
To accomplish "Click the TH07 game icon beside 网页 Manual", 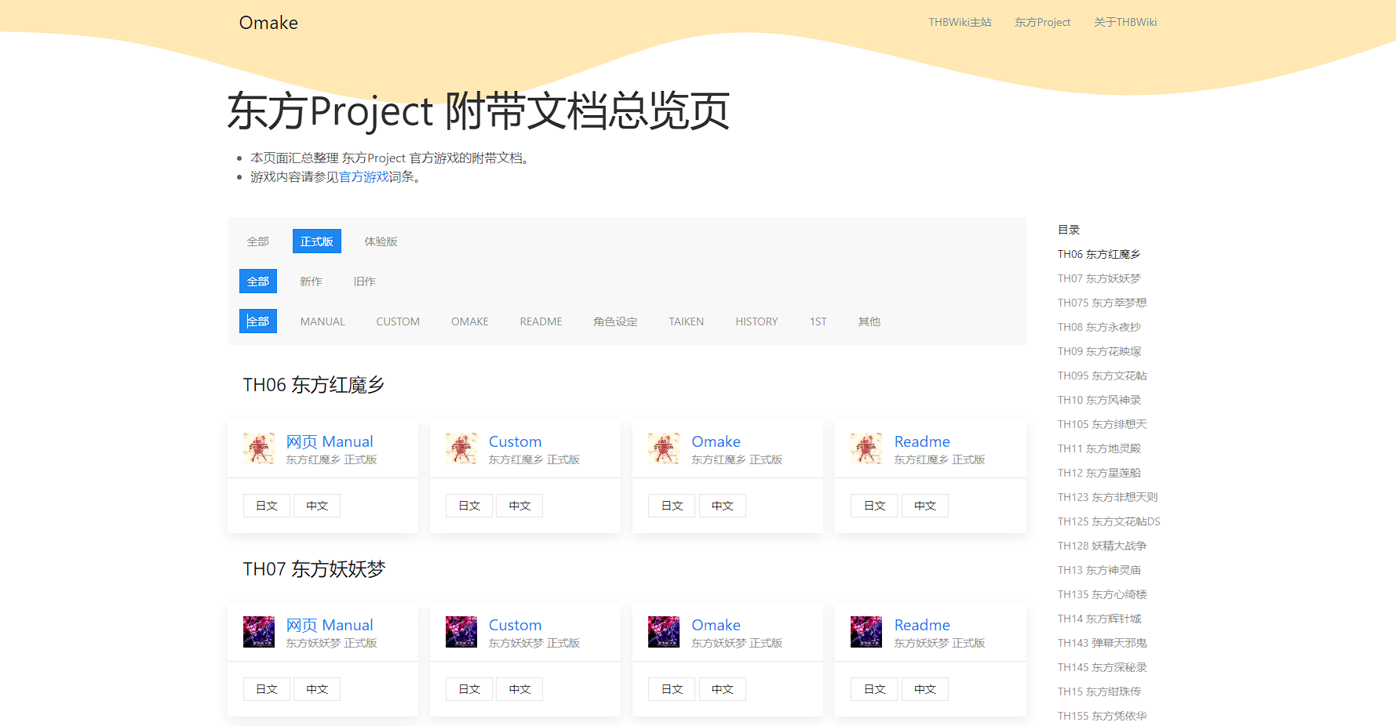I will [258, 632].
